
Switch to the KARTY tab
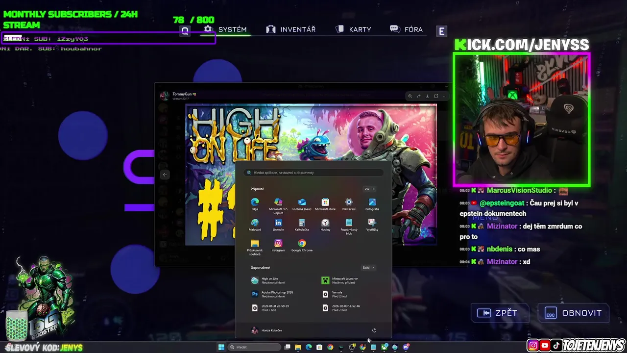[353, 29]
